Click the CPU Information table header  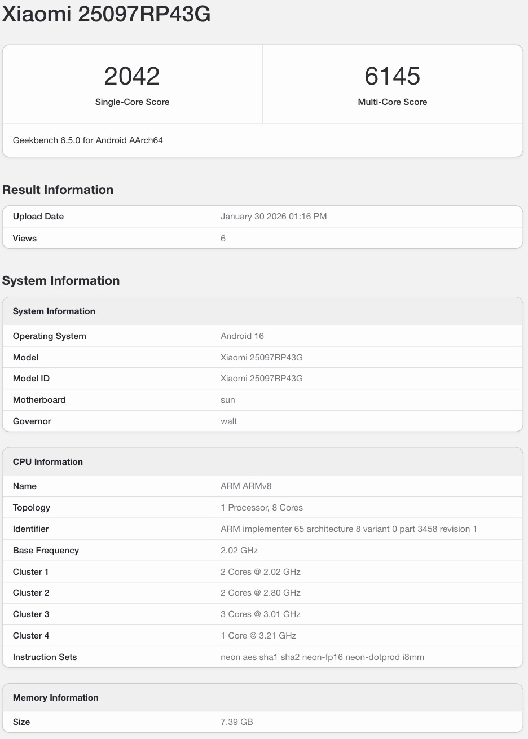pyautogui.click(x=48, y=462)
